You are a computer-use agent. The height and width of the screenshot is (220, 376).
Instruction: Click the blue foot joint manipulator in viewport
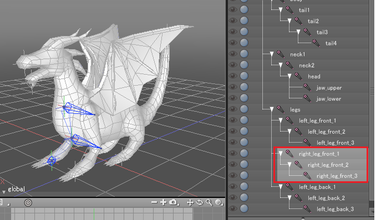point(52,160)
